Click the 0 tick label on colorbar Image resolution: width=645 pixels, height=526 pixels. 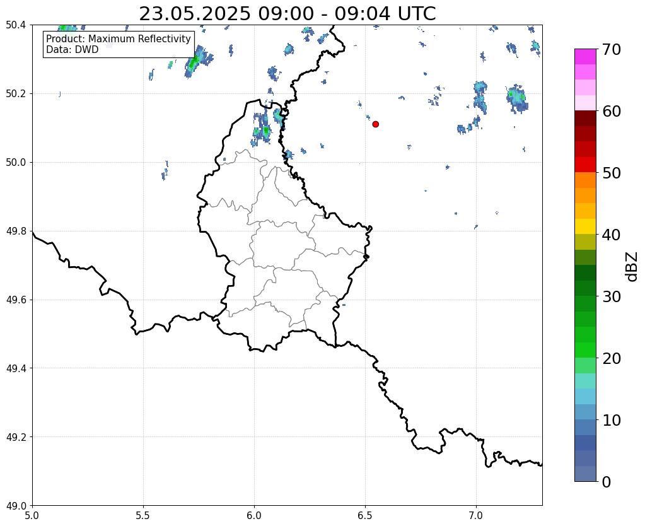coord(607,482)
